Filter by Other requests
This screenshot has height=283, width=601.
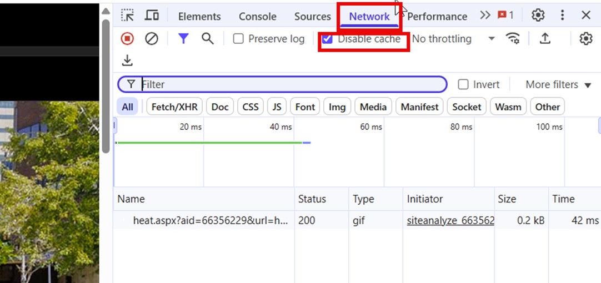pyautogui.click(x=548, y=107)
